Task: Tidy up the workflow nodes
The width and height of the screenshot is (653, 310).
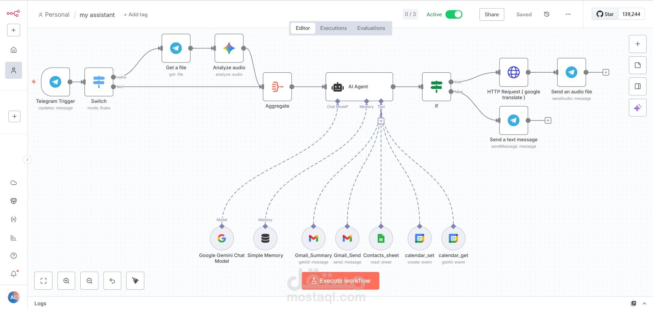Action: click(x=135, y=281)
